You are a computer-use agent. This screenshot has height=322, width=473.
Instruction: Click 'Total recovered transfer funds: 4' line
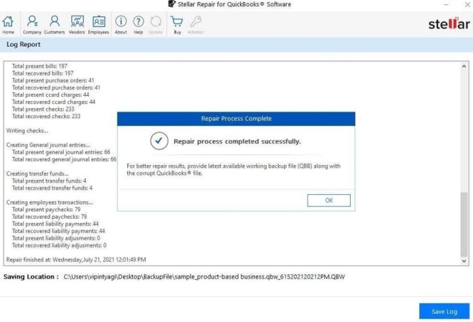pos(52,188)
